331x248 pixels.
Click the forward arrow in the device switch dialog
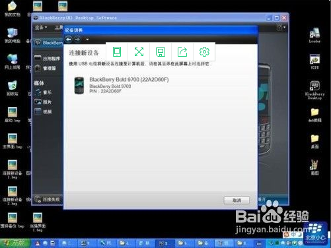click(x=77, y=40)
